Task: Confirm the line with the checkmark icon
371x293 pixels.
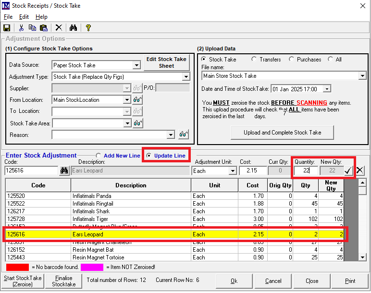Action: [348, 171]
